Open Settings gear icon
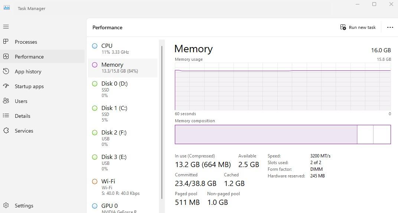This screenshot has width=398, height=213. click(6, 205)
